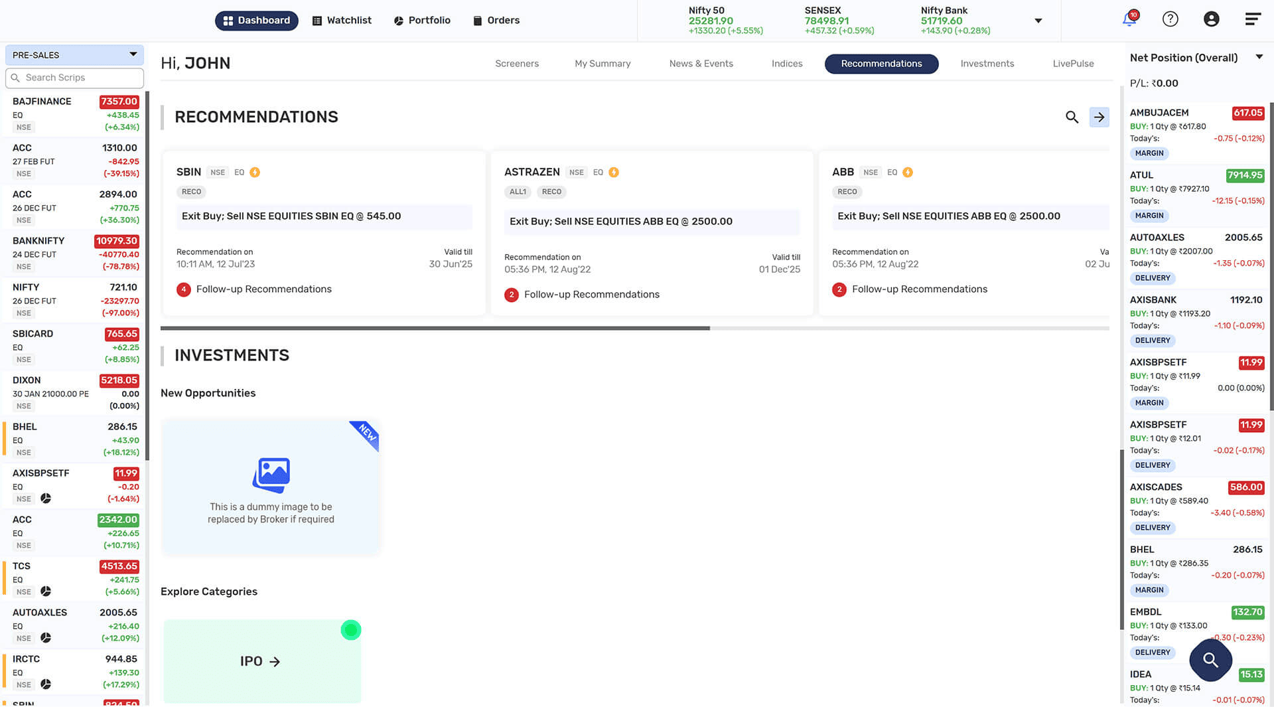Select BHEL in the watchlist
This screenshot has width=1274, height=707.
(x=73, y=439)
